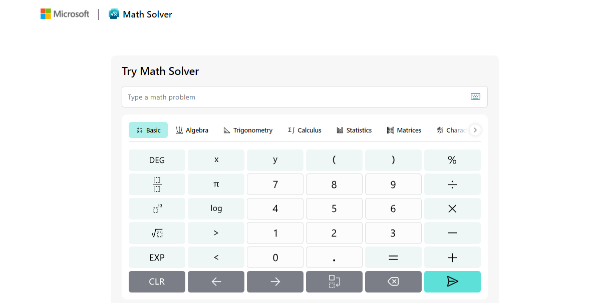Open the on-screen keyboard icon
This screenshot has height=303, width=608.
pos(475,96)
